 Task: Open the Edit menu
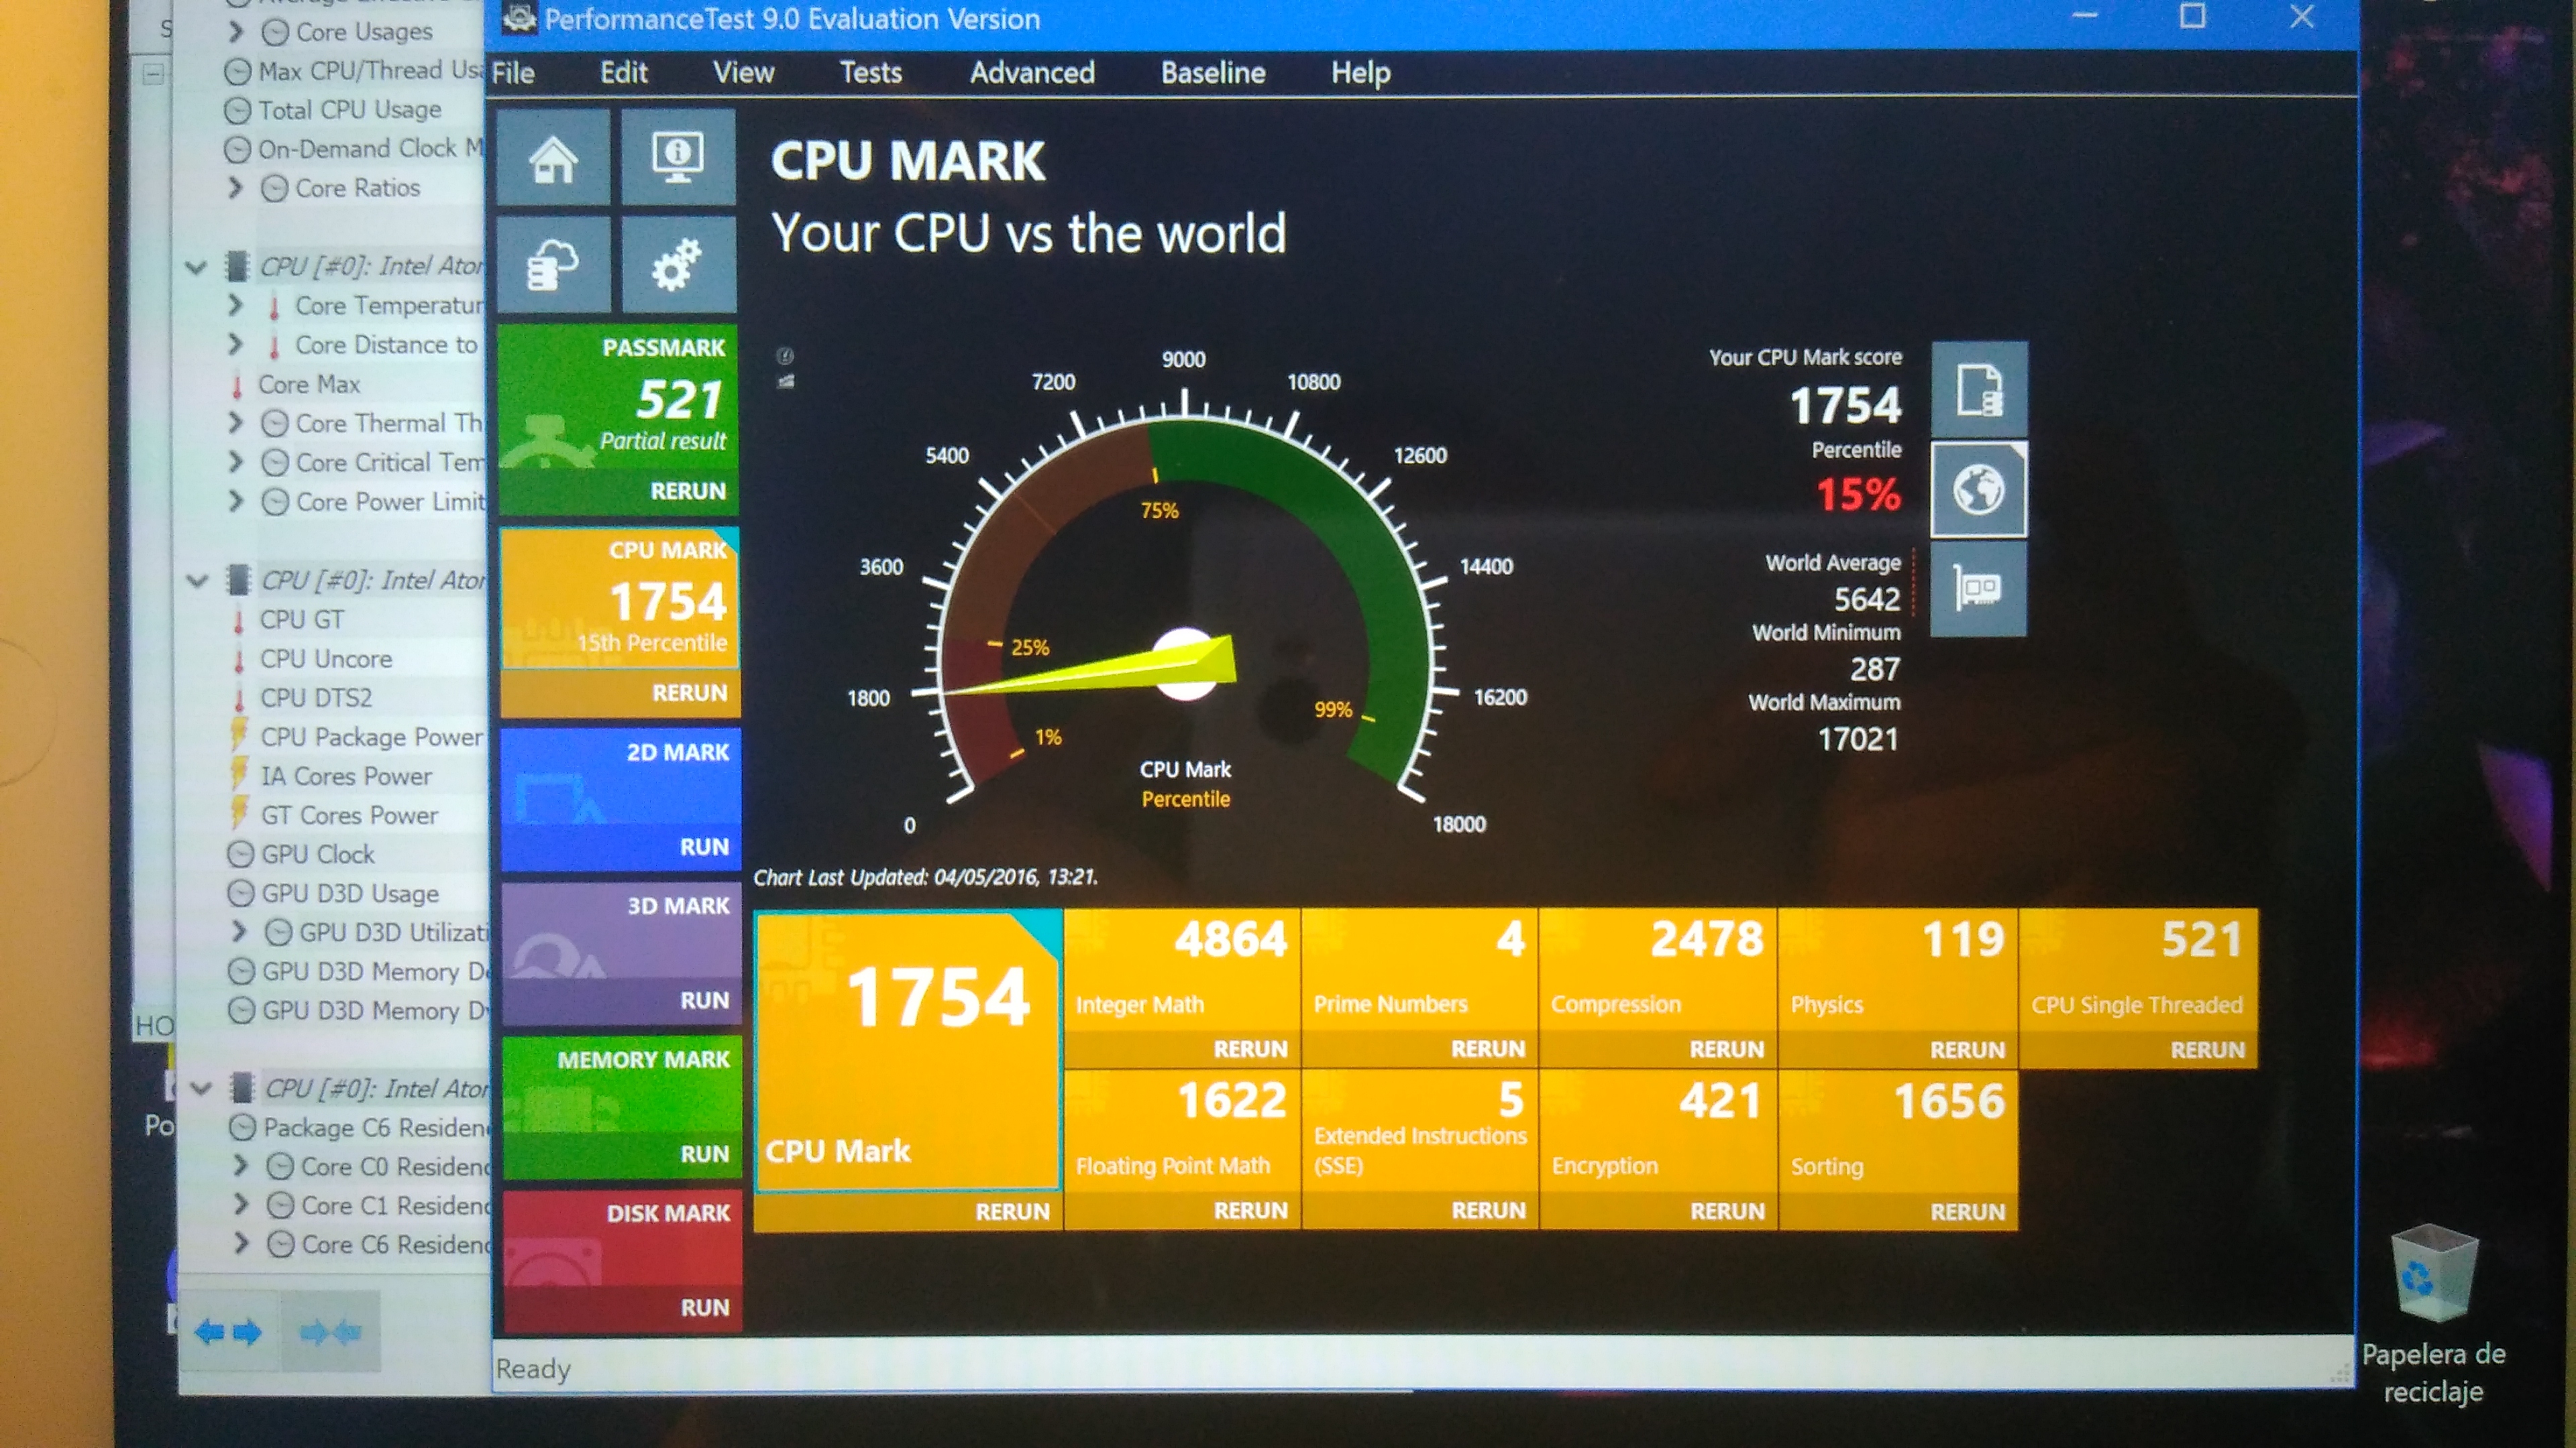point(624,73)
